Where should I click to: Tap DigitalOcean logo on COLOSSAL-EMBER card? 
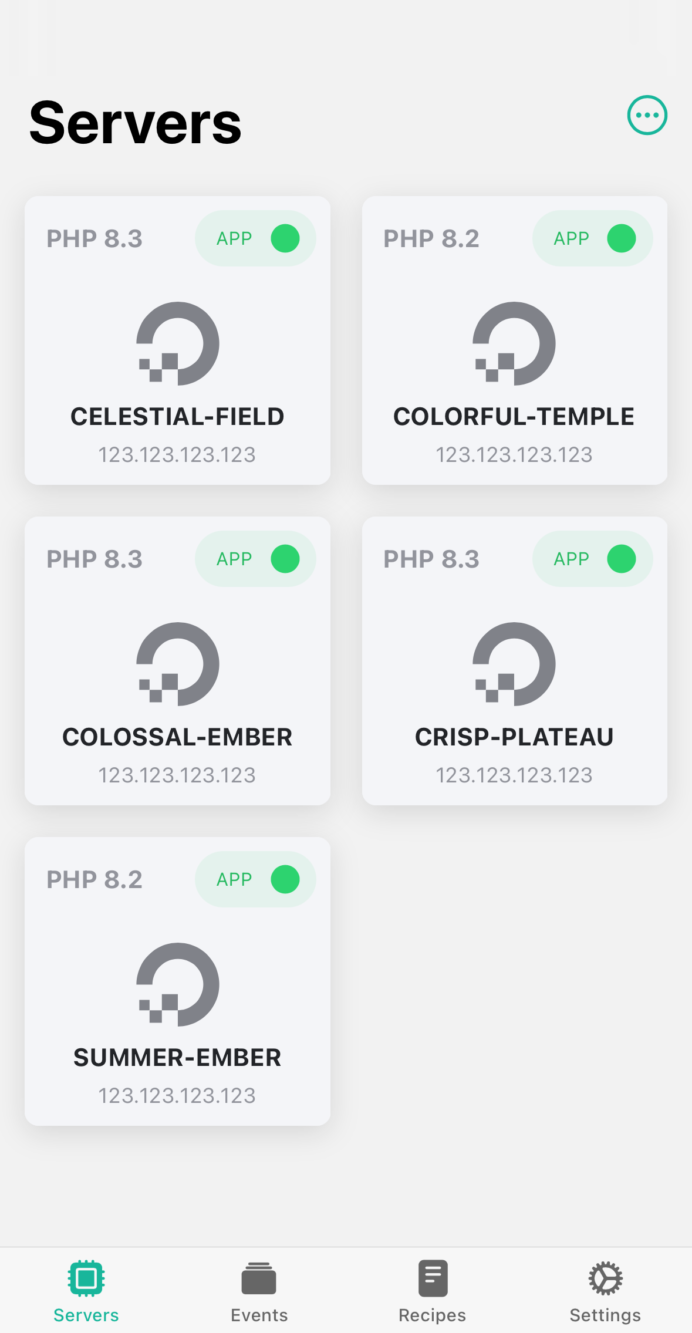click(177, 664)
